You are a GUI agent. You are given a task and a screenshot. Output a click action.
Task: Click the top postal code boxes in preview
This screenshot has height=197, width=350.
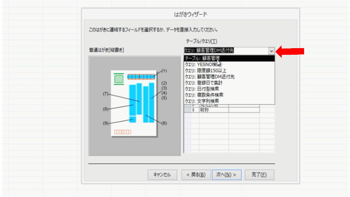(141, 77)
